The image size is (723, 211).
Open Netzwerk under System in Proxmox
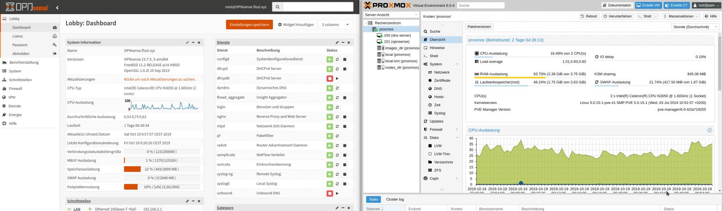pyautogui.click(x=441, y=72)
